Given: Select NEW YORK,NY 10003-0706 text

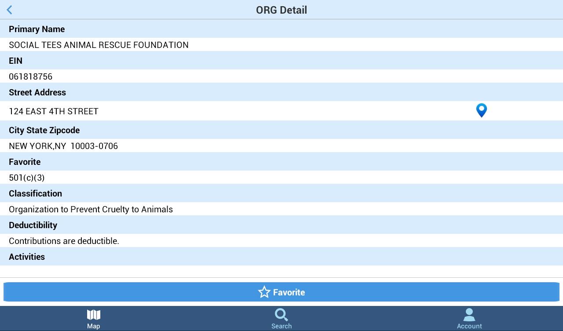Looking at the screenshot, I should tap(63, 146).
